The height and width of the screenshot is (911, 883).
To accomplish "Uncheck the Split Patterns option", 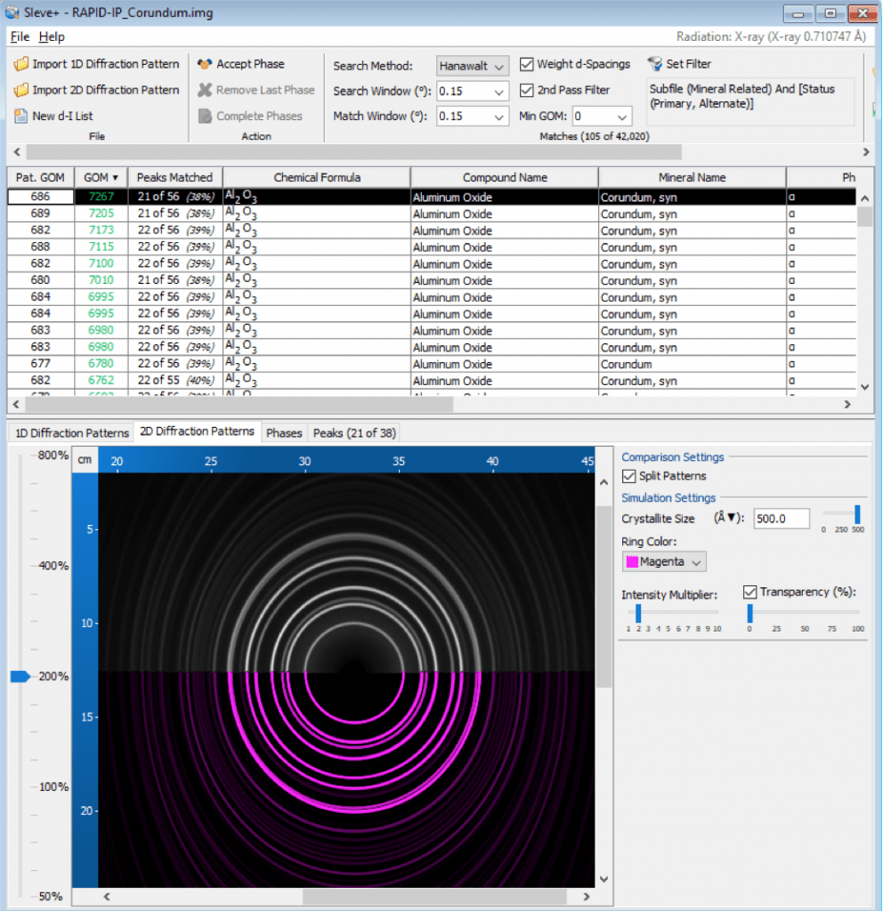I will (x=629, y=477).
